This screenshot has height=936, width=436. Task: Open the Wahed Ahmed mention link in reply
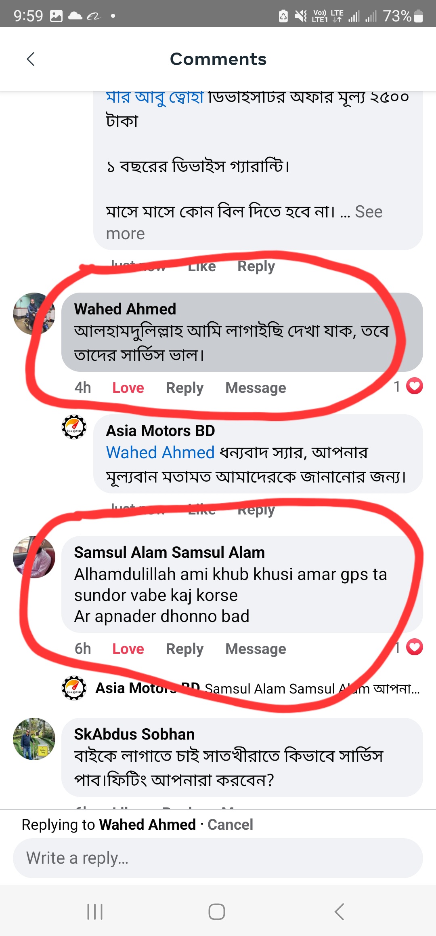tap(160, 453)
